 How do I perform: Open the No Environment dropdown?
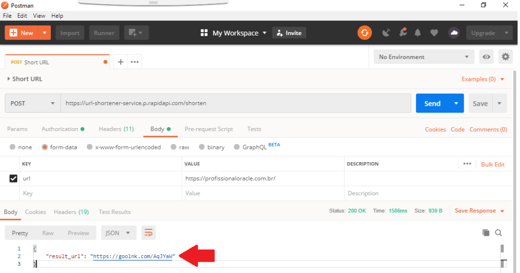424,57
